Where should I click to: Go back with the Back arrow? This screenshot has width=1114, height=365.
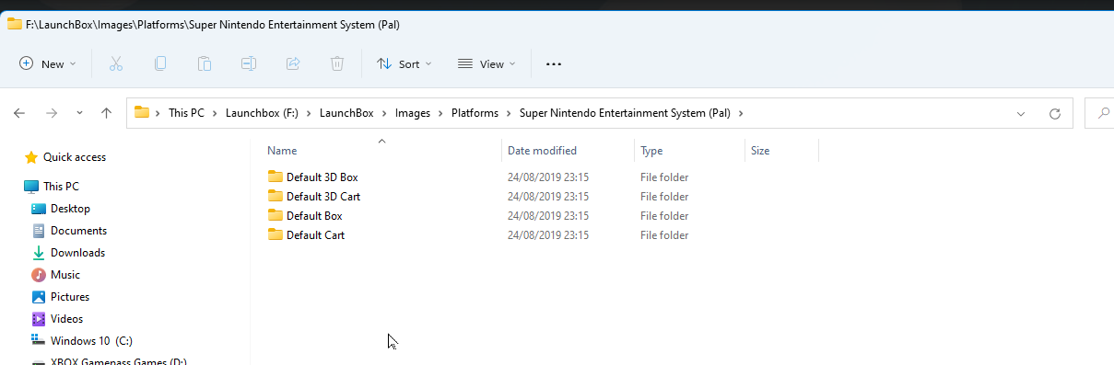[19, 113]
